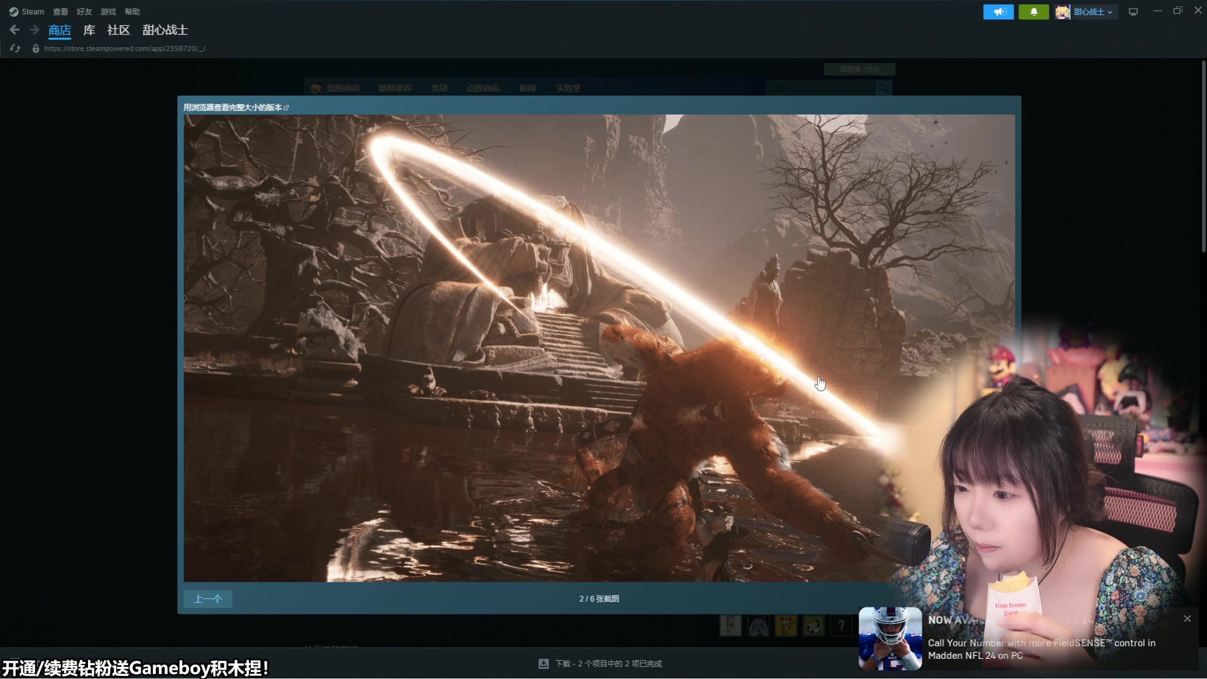Open 新闻 in dimmed store nav
Screen dimensions: 1207x679
pyautogui.click(x=527, y=89)
